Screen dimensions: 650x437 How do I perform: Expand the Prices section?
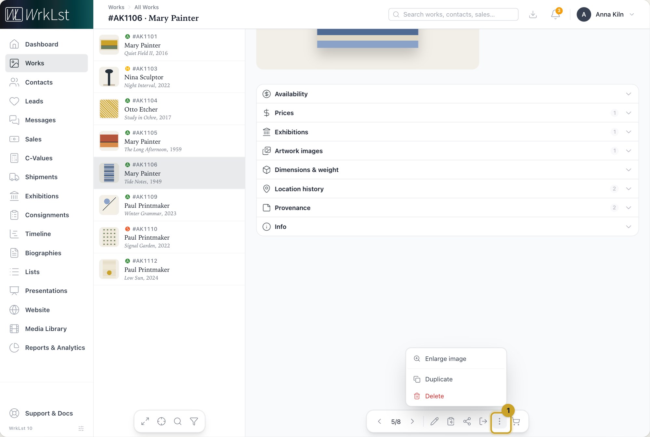(x=448, y=113)
